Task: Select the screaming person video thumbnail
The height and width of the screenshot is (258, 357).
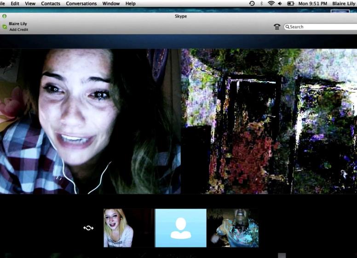Action: click(233, 228)
